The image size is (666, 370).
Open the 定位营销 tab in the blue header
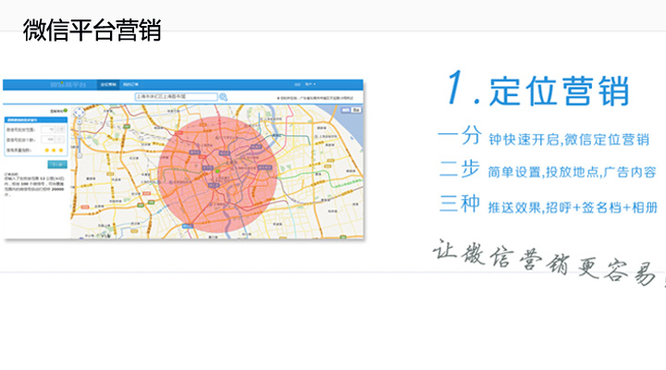pos(108,84)
